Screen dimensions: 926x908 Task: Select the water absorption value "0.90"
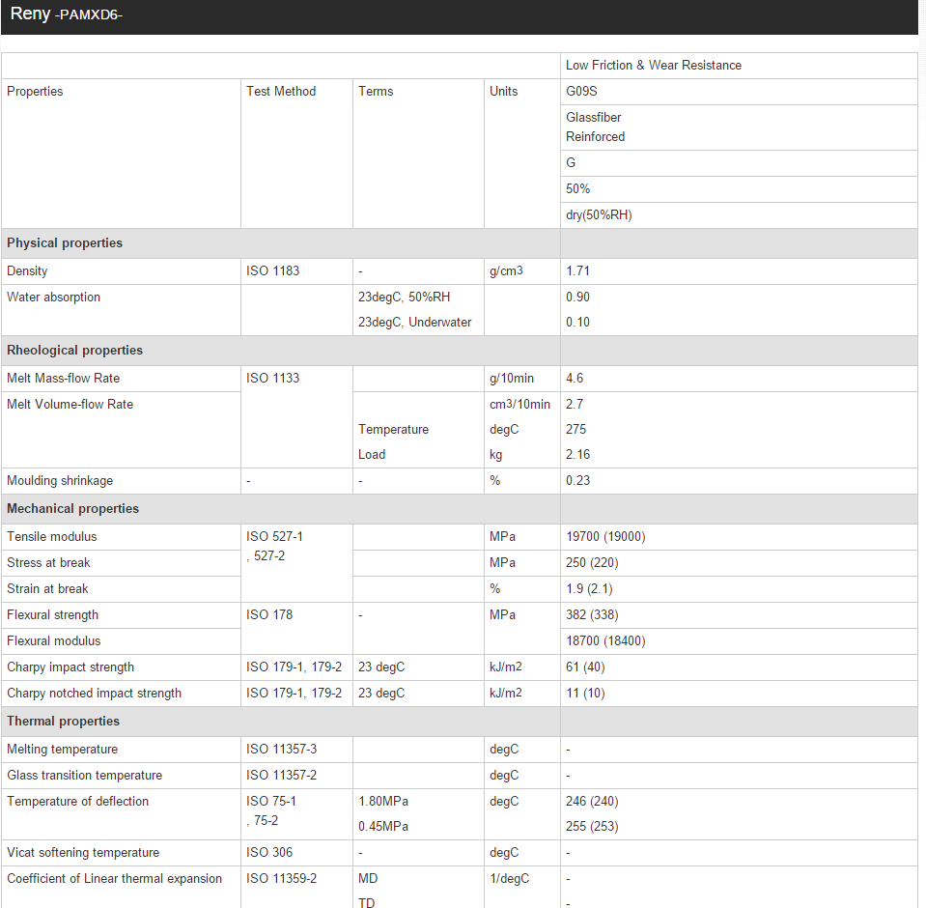[577, 297]
